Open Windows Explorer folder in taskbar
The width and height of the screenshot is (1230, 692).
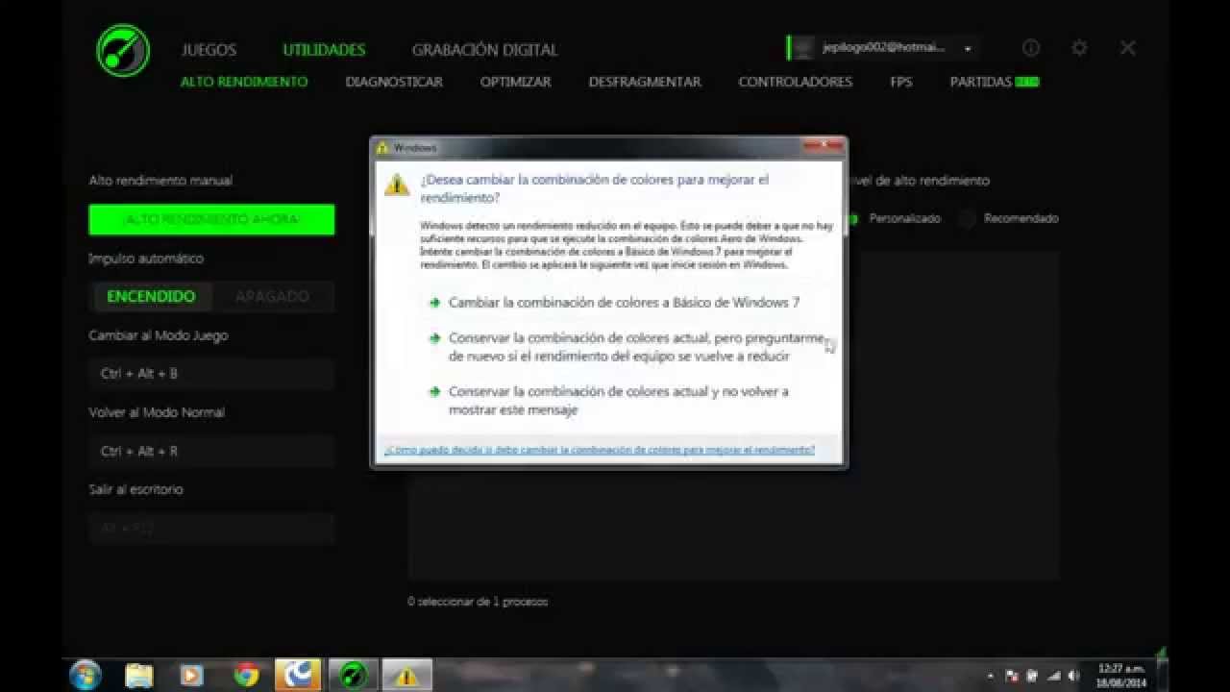(139, 676)
